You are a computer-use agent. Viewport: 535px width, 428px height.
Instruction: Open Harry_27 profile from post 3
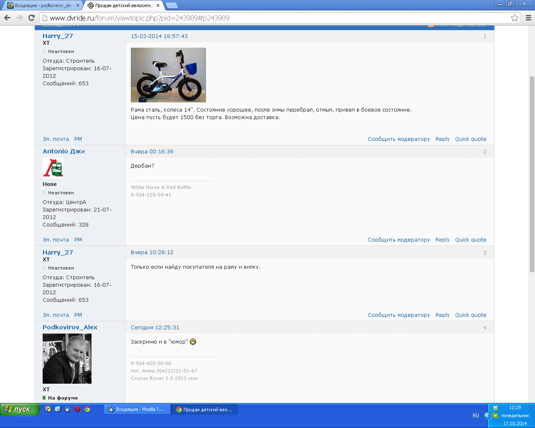click(x=58, y=252)
